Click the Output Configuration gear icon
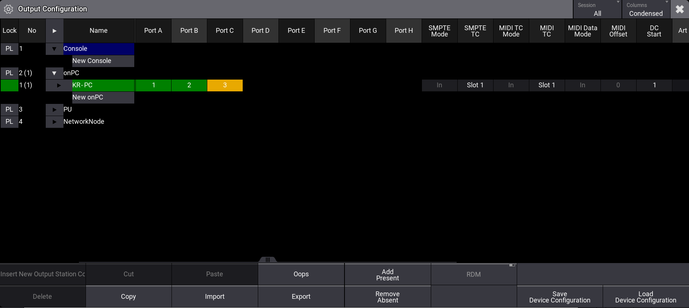Screen dimensions: 689x308 [8, 9]
